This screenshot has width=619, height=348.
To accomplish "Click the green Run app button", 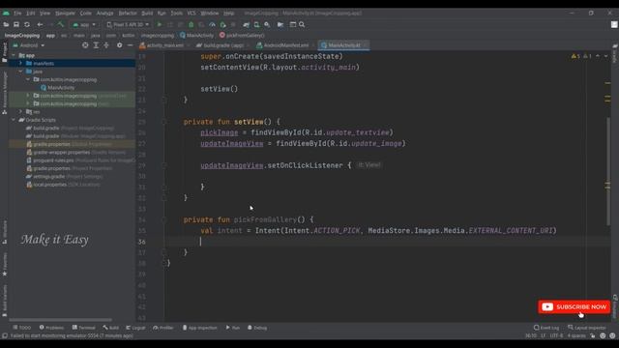I will pos(160,24).
